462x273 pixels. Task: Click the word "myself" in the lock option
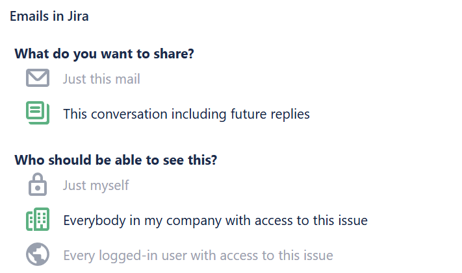pyautogui.click(x=109, y=185)
